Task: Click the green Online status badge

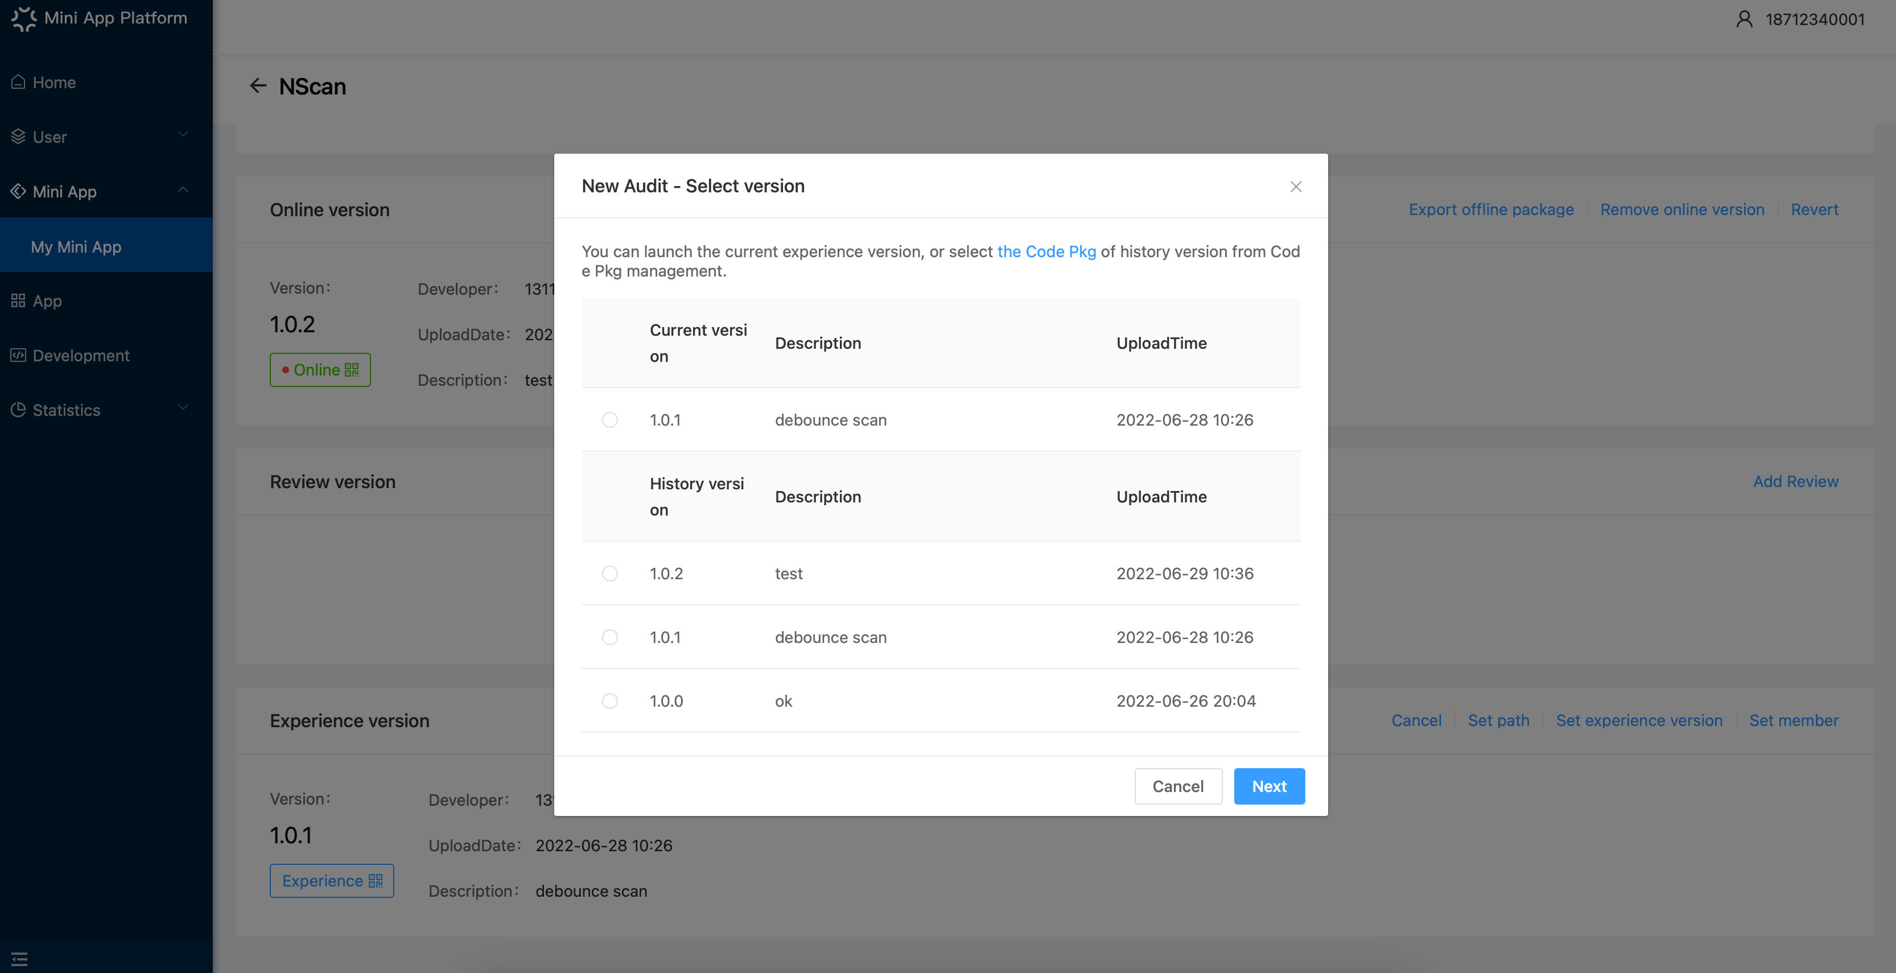Action: pyautogui.click(x=320, y=369)
